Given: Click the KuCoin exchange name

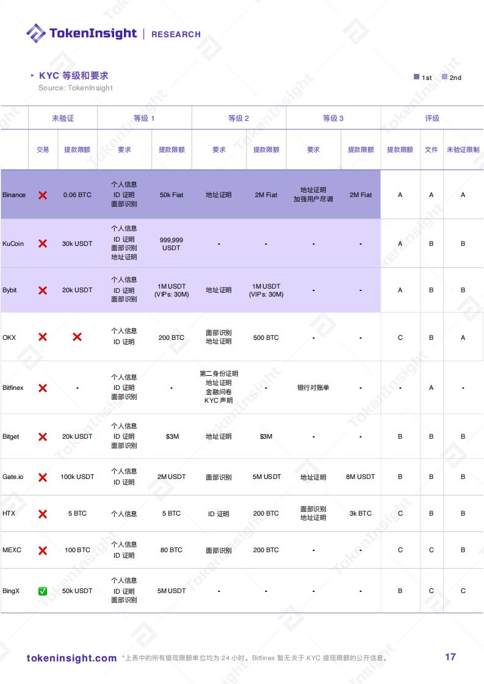Looking at the screenshot, I should tap(13, 243).
